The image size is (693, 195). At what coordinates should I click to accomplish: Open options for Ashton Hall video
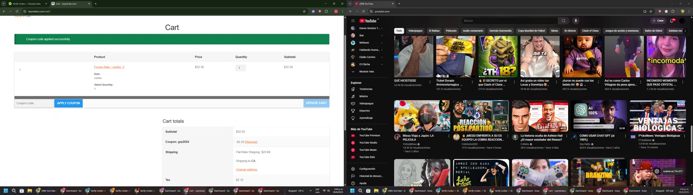tap(566, 136)
